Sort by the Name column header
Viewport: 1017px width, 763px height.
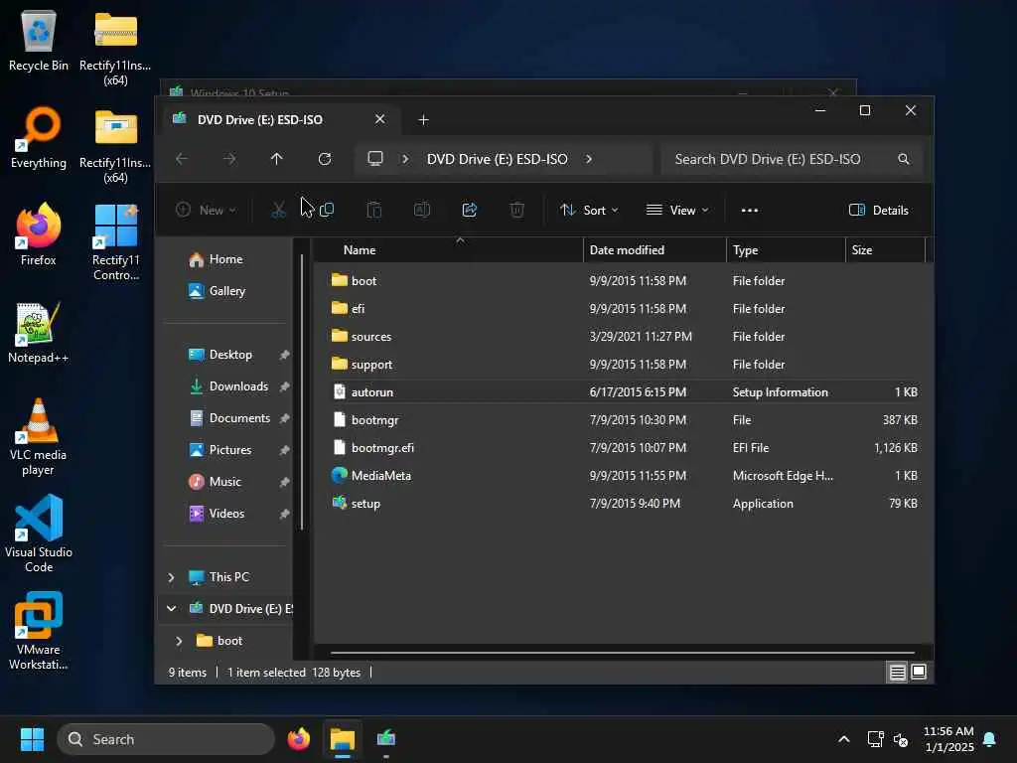pos(449,249)
